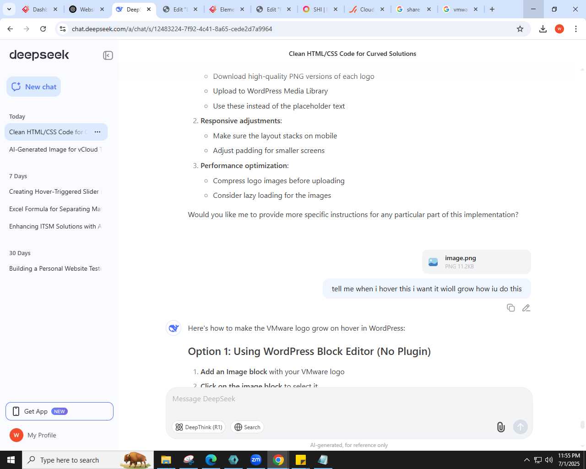Click the address bar URL

(172, 29)
